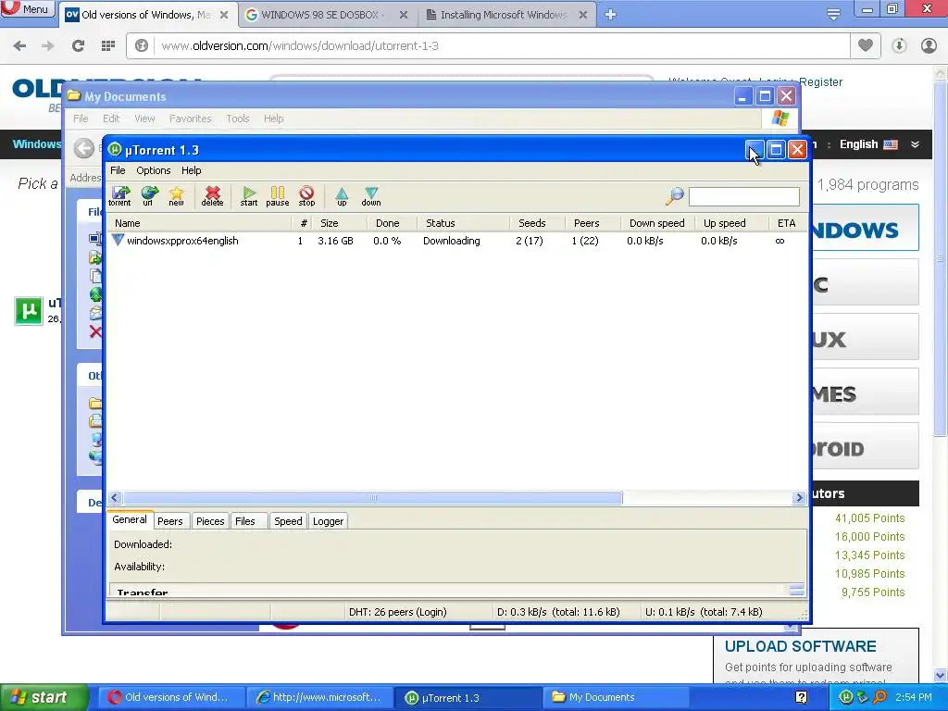Select the windowsxpprox64english torrent row
The height and width of the screenshot is (711, 948).
457,241
